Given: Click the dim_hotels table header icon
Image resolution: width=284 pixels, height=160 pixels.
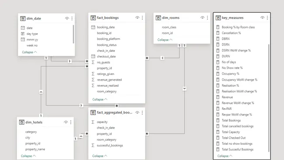Looking at the screenshot, I should pos(21,122).
